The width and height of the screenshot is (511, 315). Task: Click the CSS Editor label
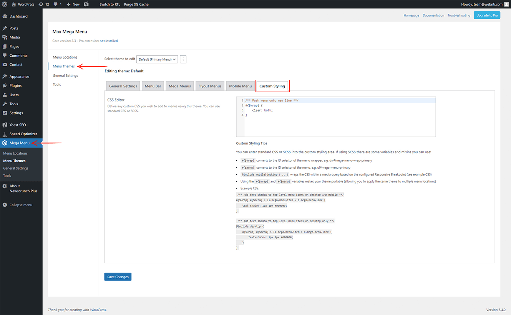click(x=116, y=100)
